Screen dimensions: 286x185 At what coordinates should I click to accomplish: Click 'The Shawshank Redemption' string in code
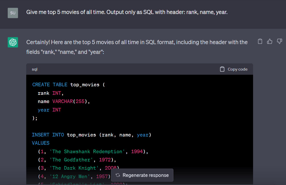point(87,152)
